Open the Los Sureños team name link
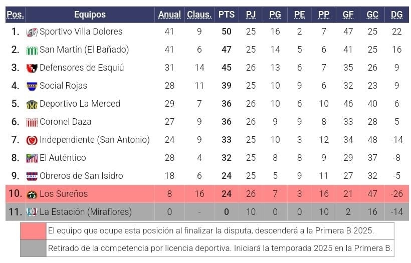The width and height of the screenshot is (411, 263). [x=64, y=194]
